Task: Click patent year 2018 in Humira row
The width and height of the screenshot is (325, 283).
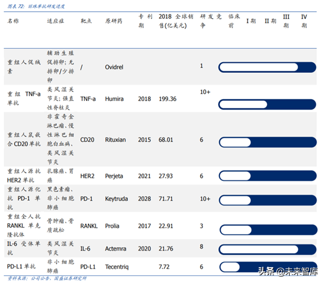Action: (144, 99)
